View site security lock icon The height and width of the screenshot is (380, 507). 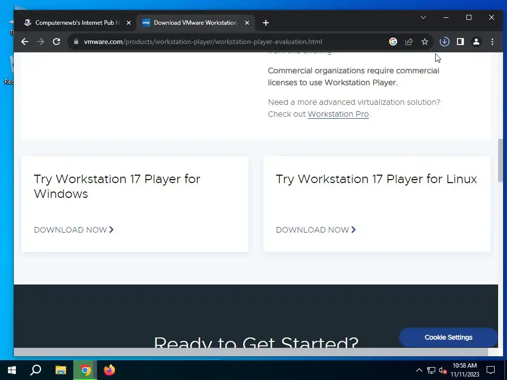click(76, 42)
